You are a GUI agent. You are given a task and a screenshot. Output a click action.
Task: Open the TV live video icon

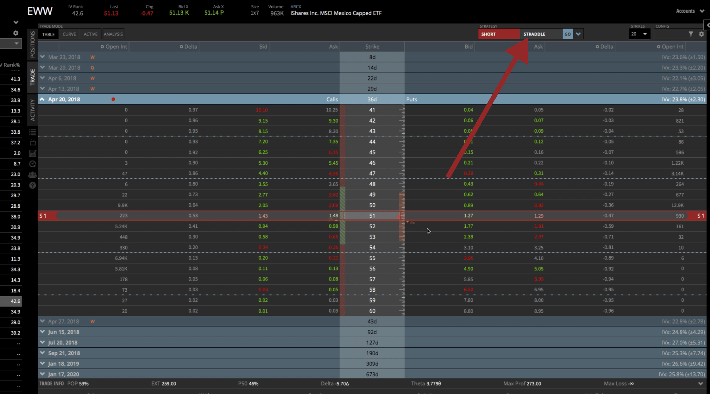pyautogui.click(x=32, y=142)
